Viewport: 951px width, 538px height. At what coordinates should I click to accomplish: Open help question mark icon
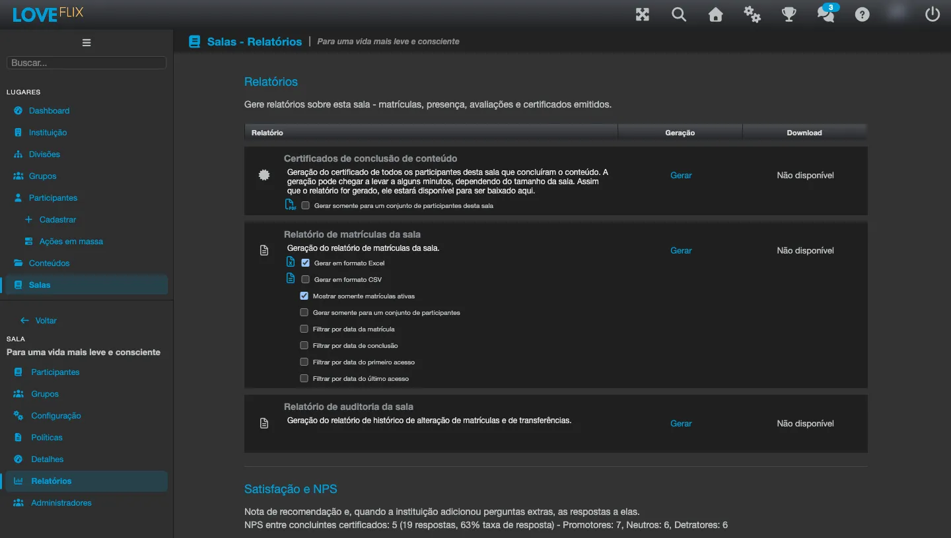tap(863, 15)
